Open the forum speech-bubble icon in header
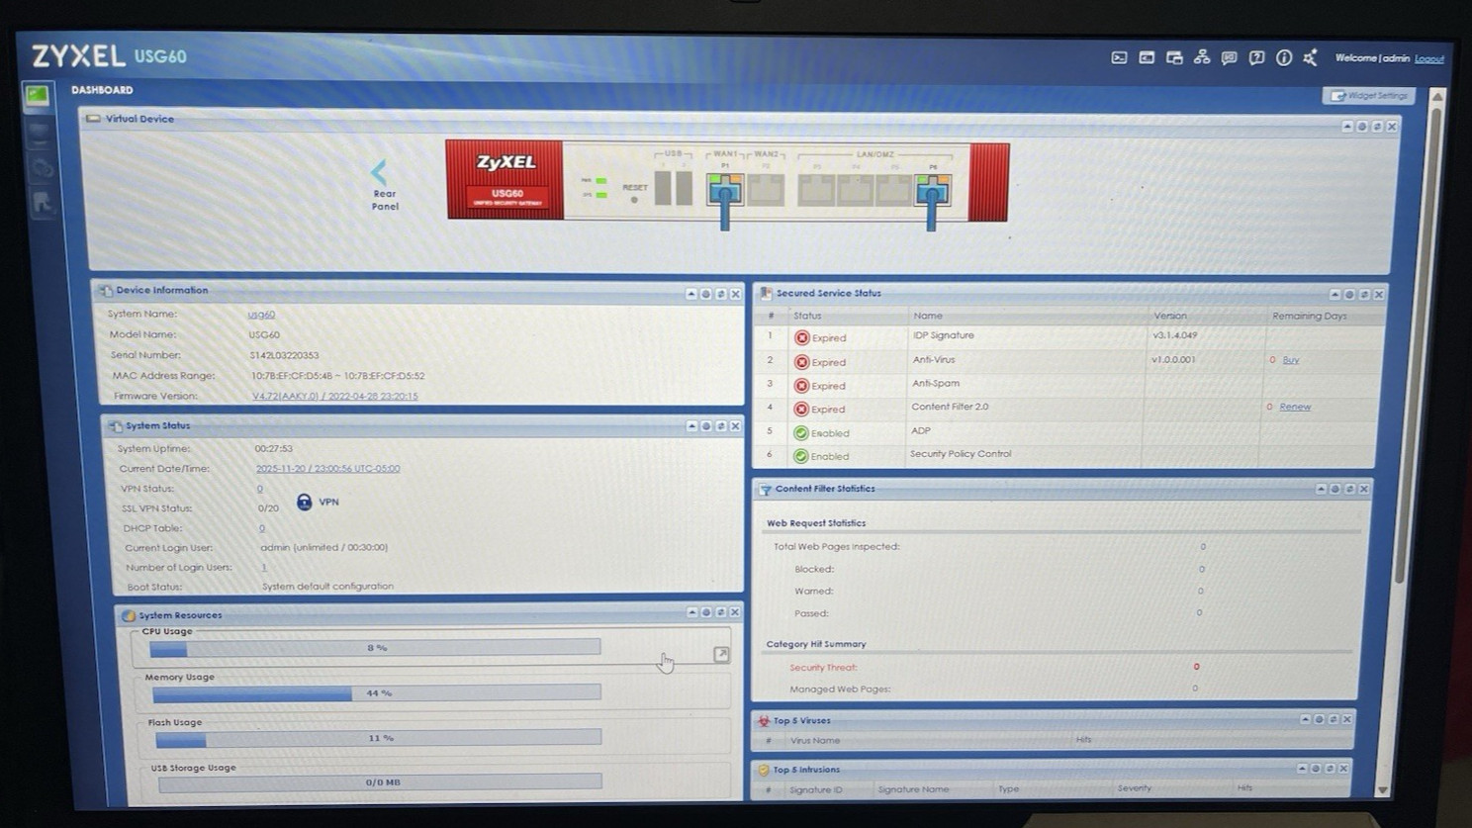The width and height of the screenshot is (1472, 828). click(1230, 57)
